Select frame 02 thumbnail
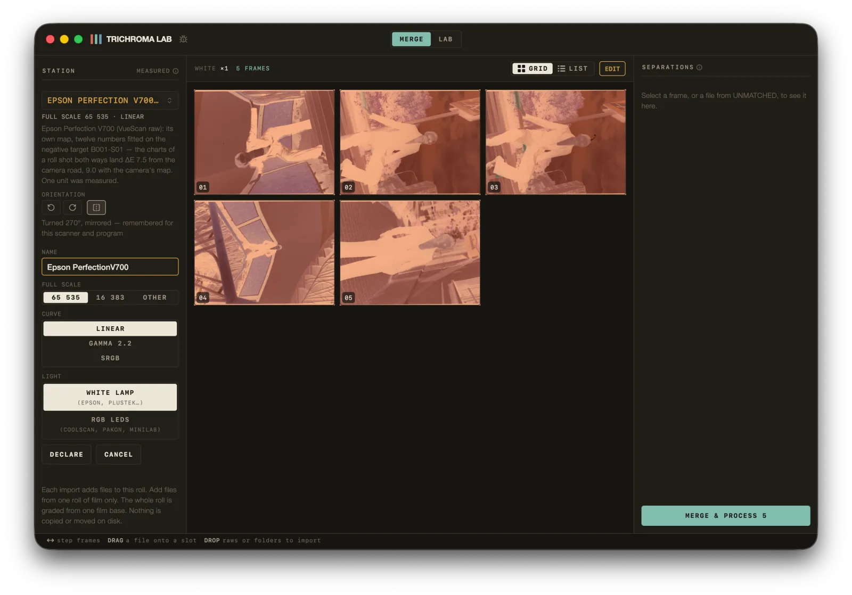 click(410, 142)
